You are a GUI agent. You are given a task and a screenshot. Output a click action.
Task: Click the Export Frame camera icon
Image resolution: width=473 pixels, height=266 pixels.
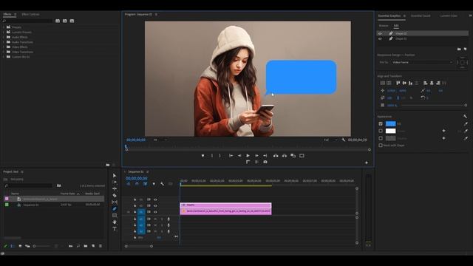tap(265, 162)
